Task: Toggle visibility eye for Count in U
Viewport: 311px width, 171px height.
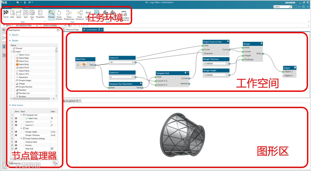Action: (16, 121)
